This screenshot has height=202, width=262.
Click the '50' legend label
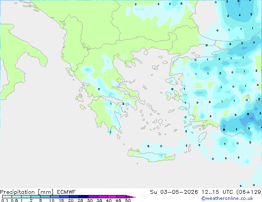click(128, 200)
